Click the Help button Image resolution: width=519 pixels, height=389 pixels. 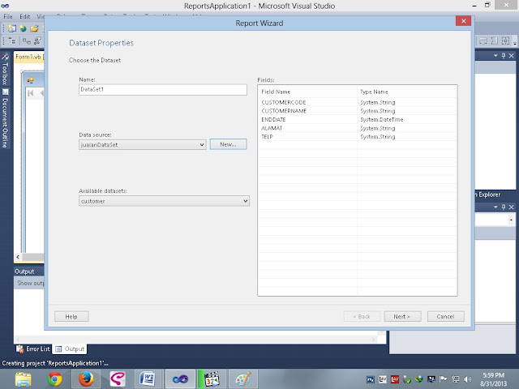tap(71, 316)
